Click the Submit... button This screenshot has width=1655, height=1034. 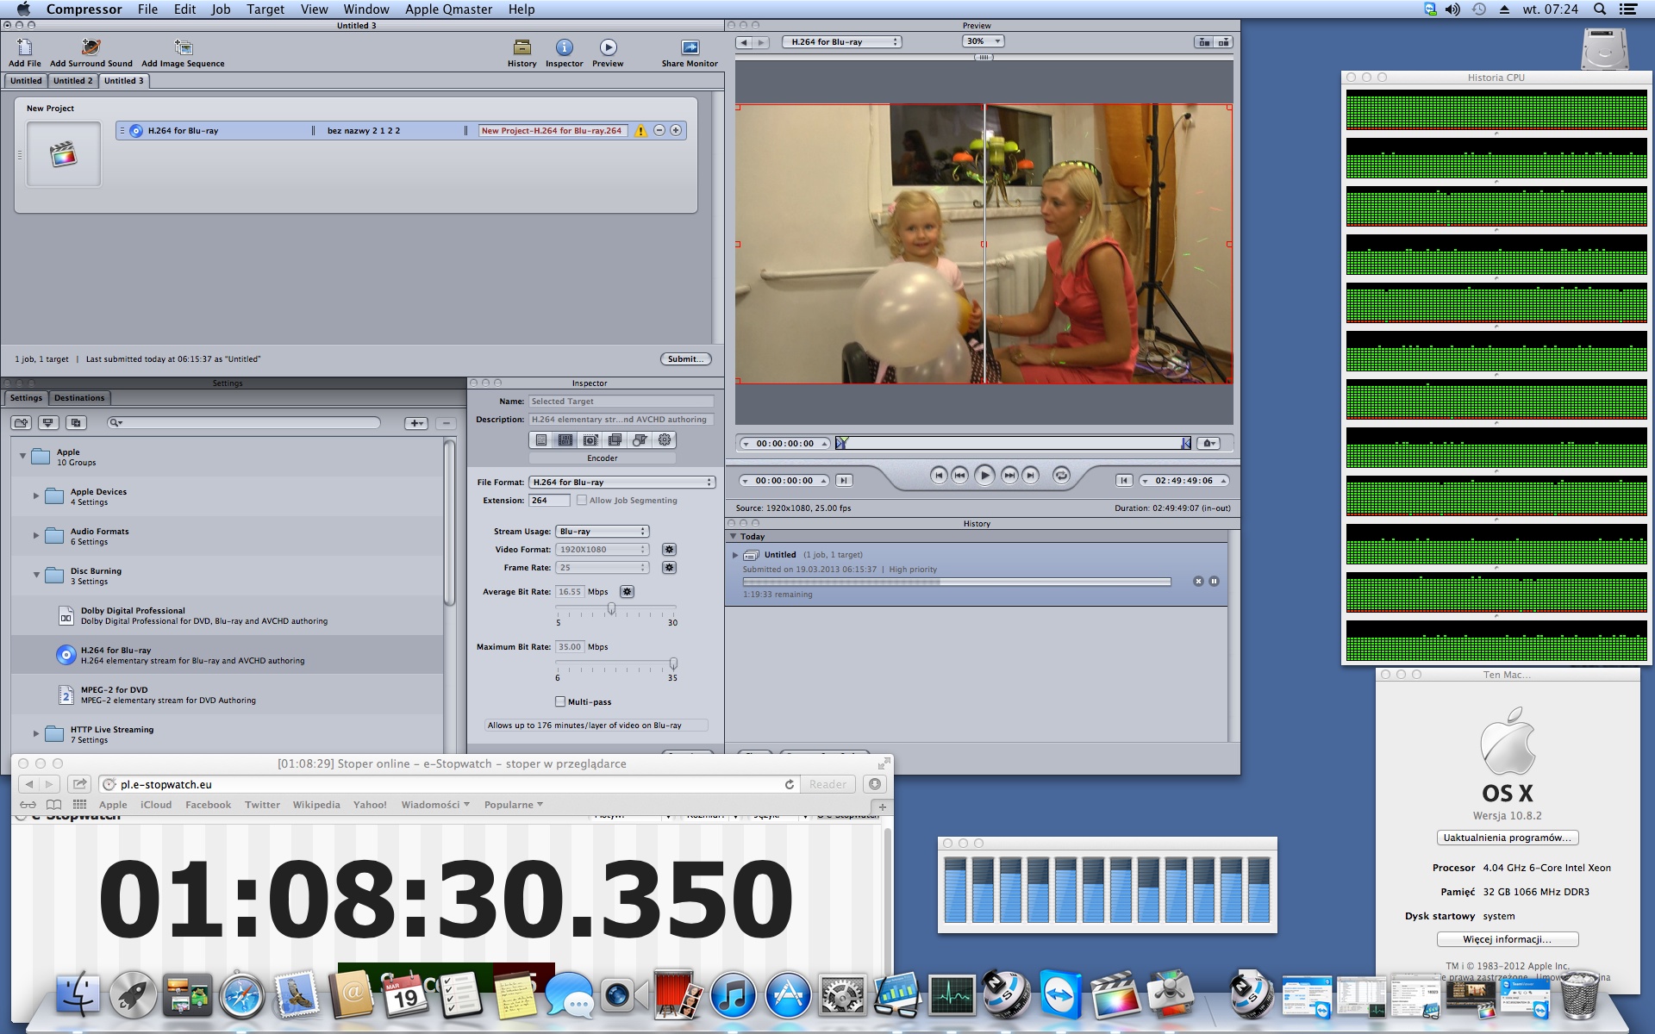click(x=686, y=359)
